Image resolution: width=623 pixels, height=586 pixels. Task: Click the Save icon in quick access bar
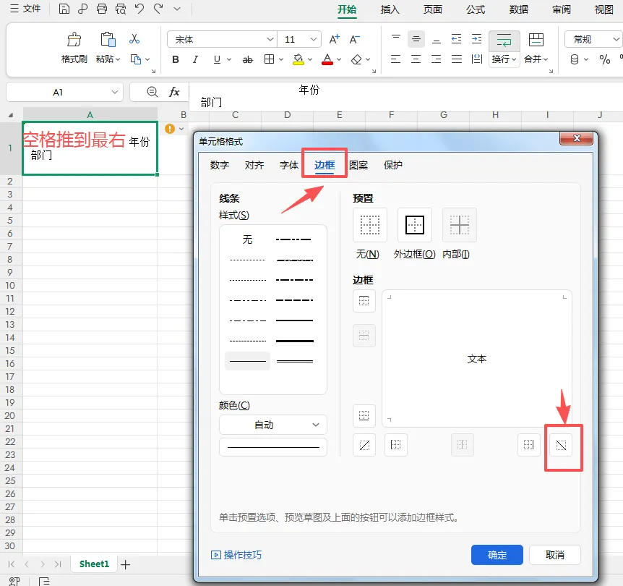tap(64, 9)
